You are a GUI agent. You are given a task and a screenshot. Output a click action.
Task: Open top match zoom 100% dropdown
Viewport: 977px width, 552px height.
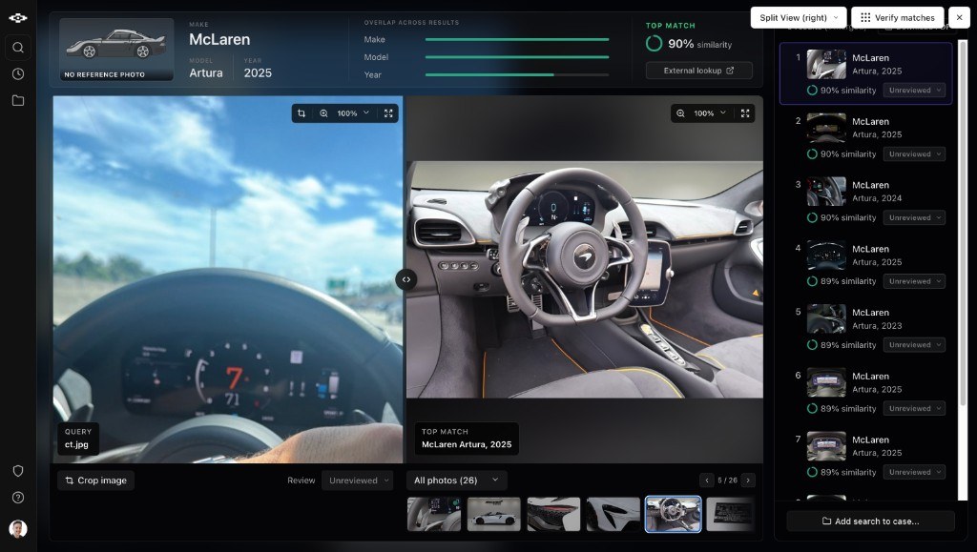point(710,113)
